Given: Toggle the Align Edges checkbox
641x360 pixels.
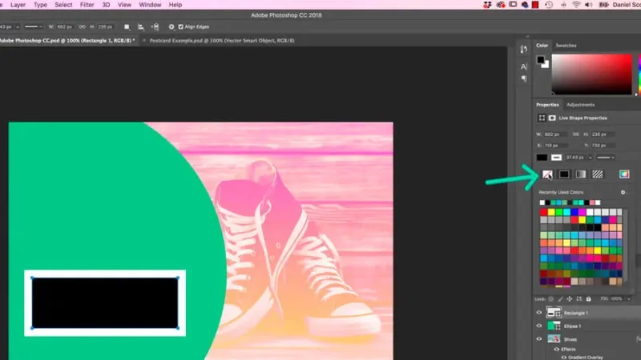Looking at the screenshot, I should tap(181, 27).
